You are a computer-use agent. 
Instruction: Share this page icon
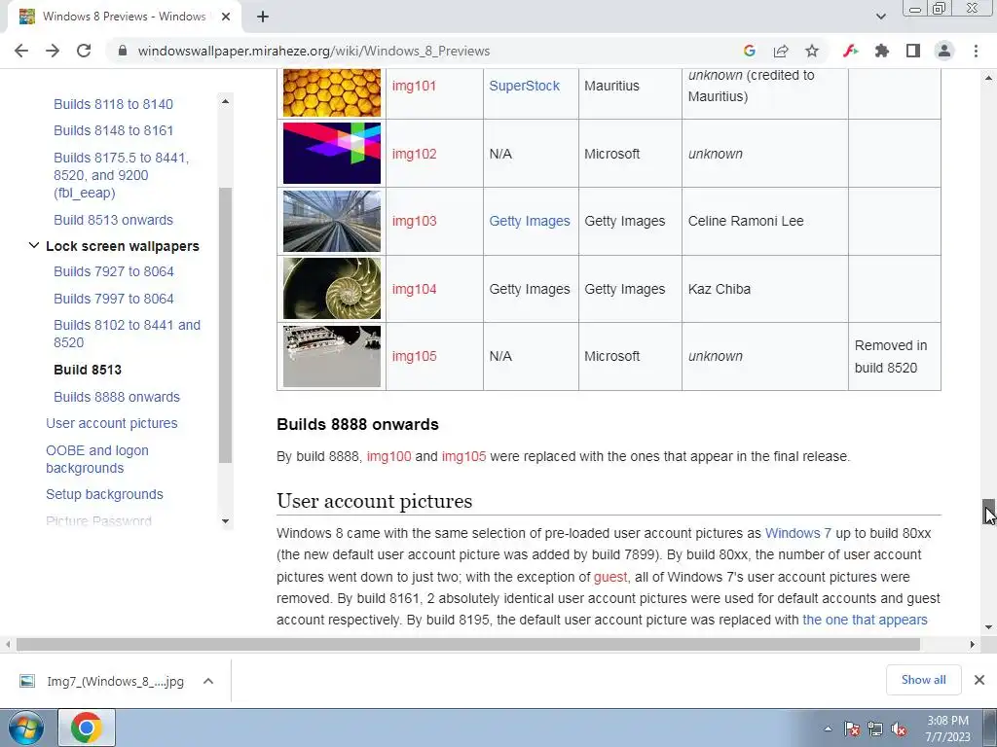(780, 51)
